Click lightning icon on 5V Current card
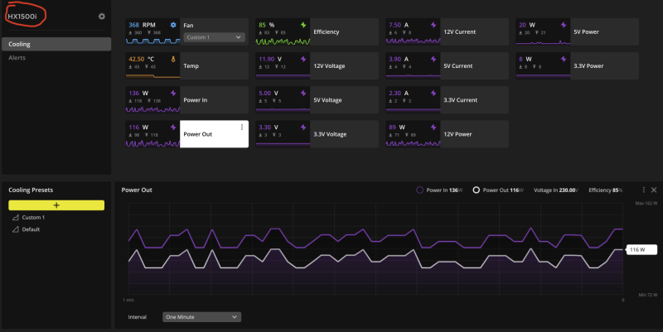 click(433, 59)
